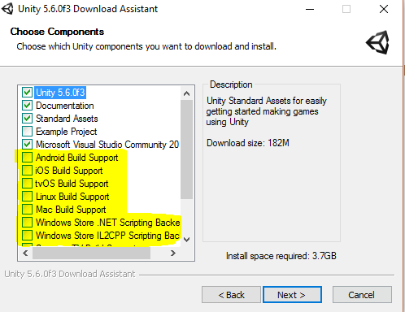The image size is (405, 312).
Task: Select Windows Store .NET Scripting Backend label
Action: tap(108, 223)
